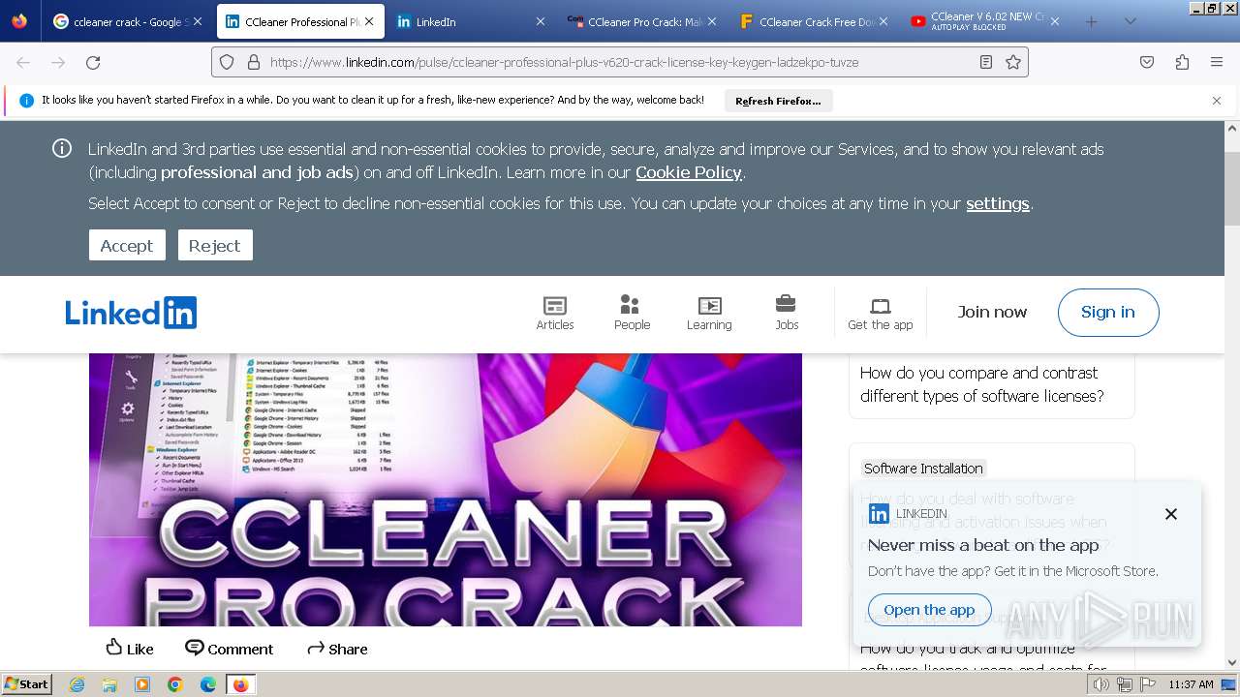Open the Windows Start menu
This screenshot has height=697, width=1240.
coord(26,683)
